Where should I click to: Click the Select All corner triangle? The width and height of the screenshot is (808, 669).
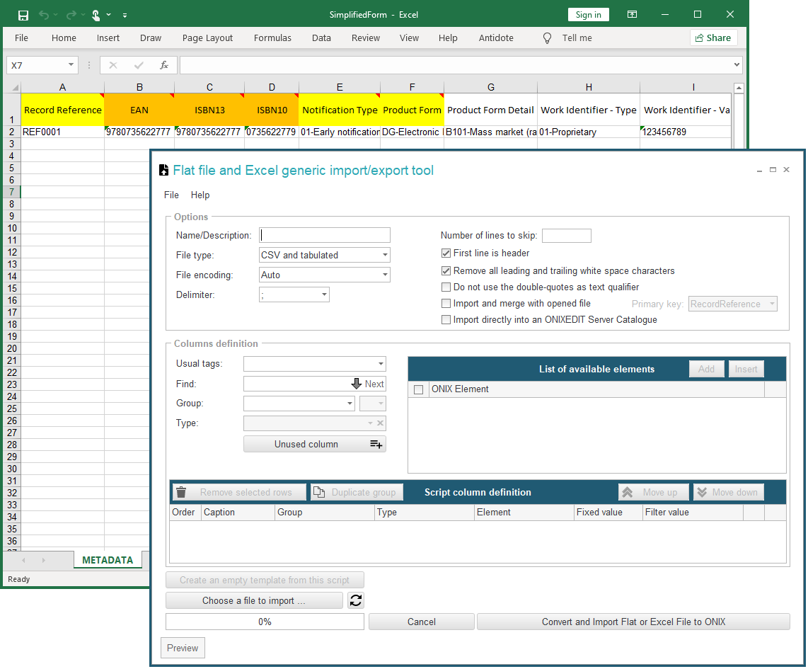(15, 87)
